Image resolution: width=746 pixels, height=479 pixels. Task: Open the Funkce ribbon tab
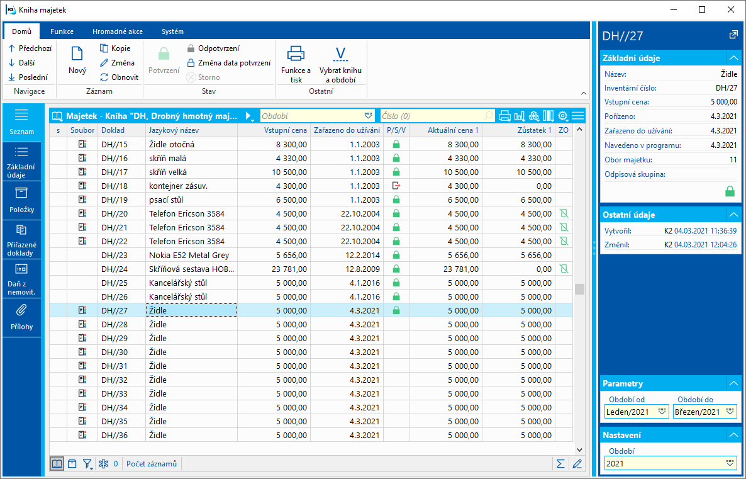tap(62, 31)
